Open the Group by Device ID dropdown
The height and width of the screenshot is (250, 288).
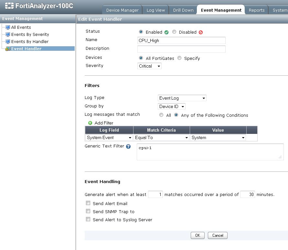tap(172, 106)
